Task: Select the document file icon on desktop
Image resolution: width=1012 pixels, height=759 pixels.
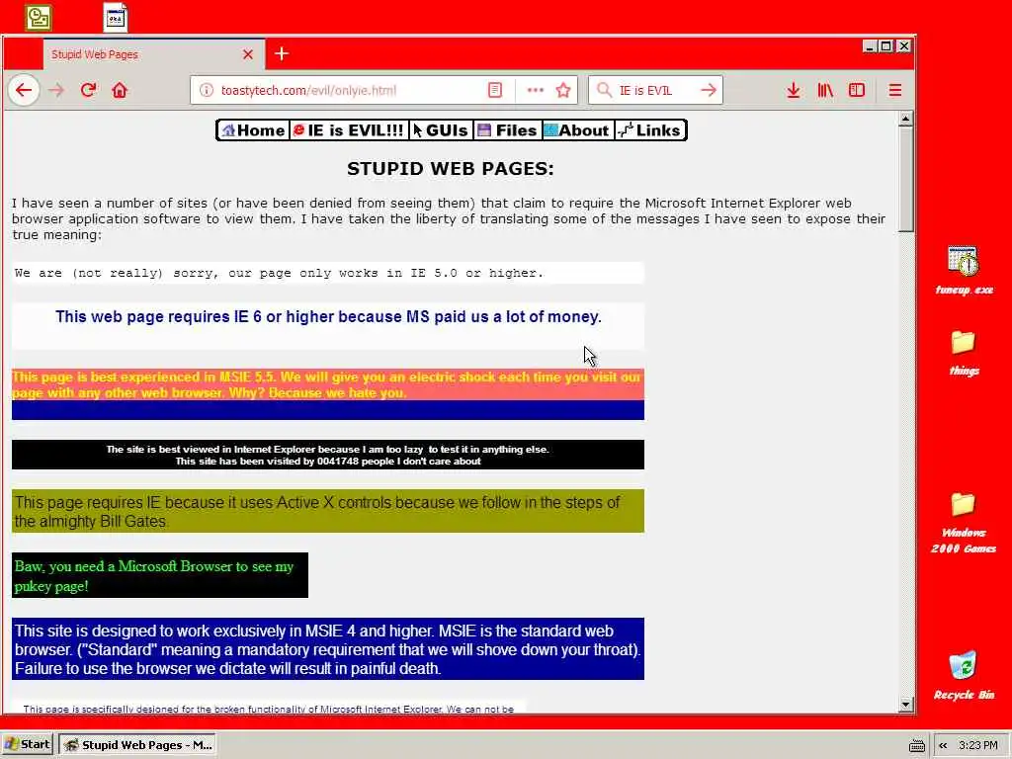Action: tap(116, 18)
